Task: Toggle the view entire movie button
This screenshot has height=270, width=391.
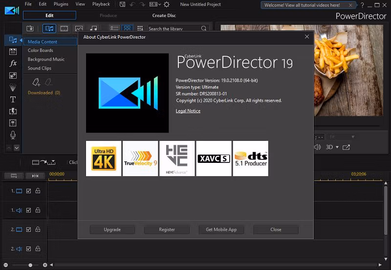Action: click(x=35, y=176)
